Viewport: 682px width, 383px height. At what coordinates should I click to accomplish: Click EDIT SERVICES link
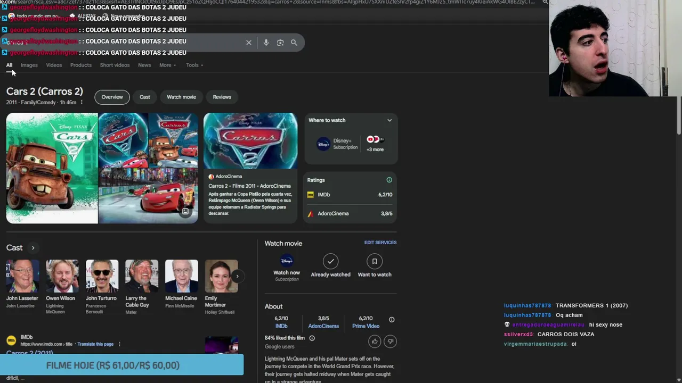[x=380, y=243]
